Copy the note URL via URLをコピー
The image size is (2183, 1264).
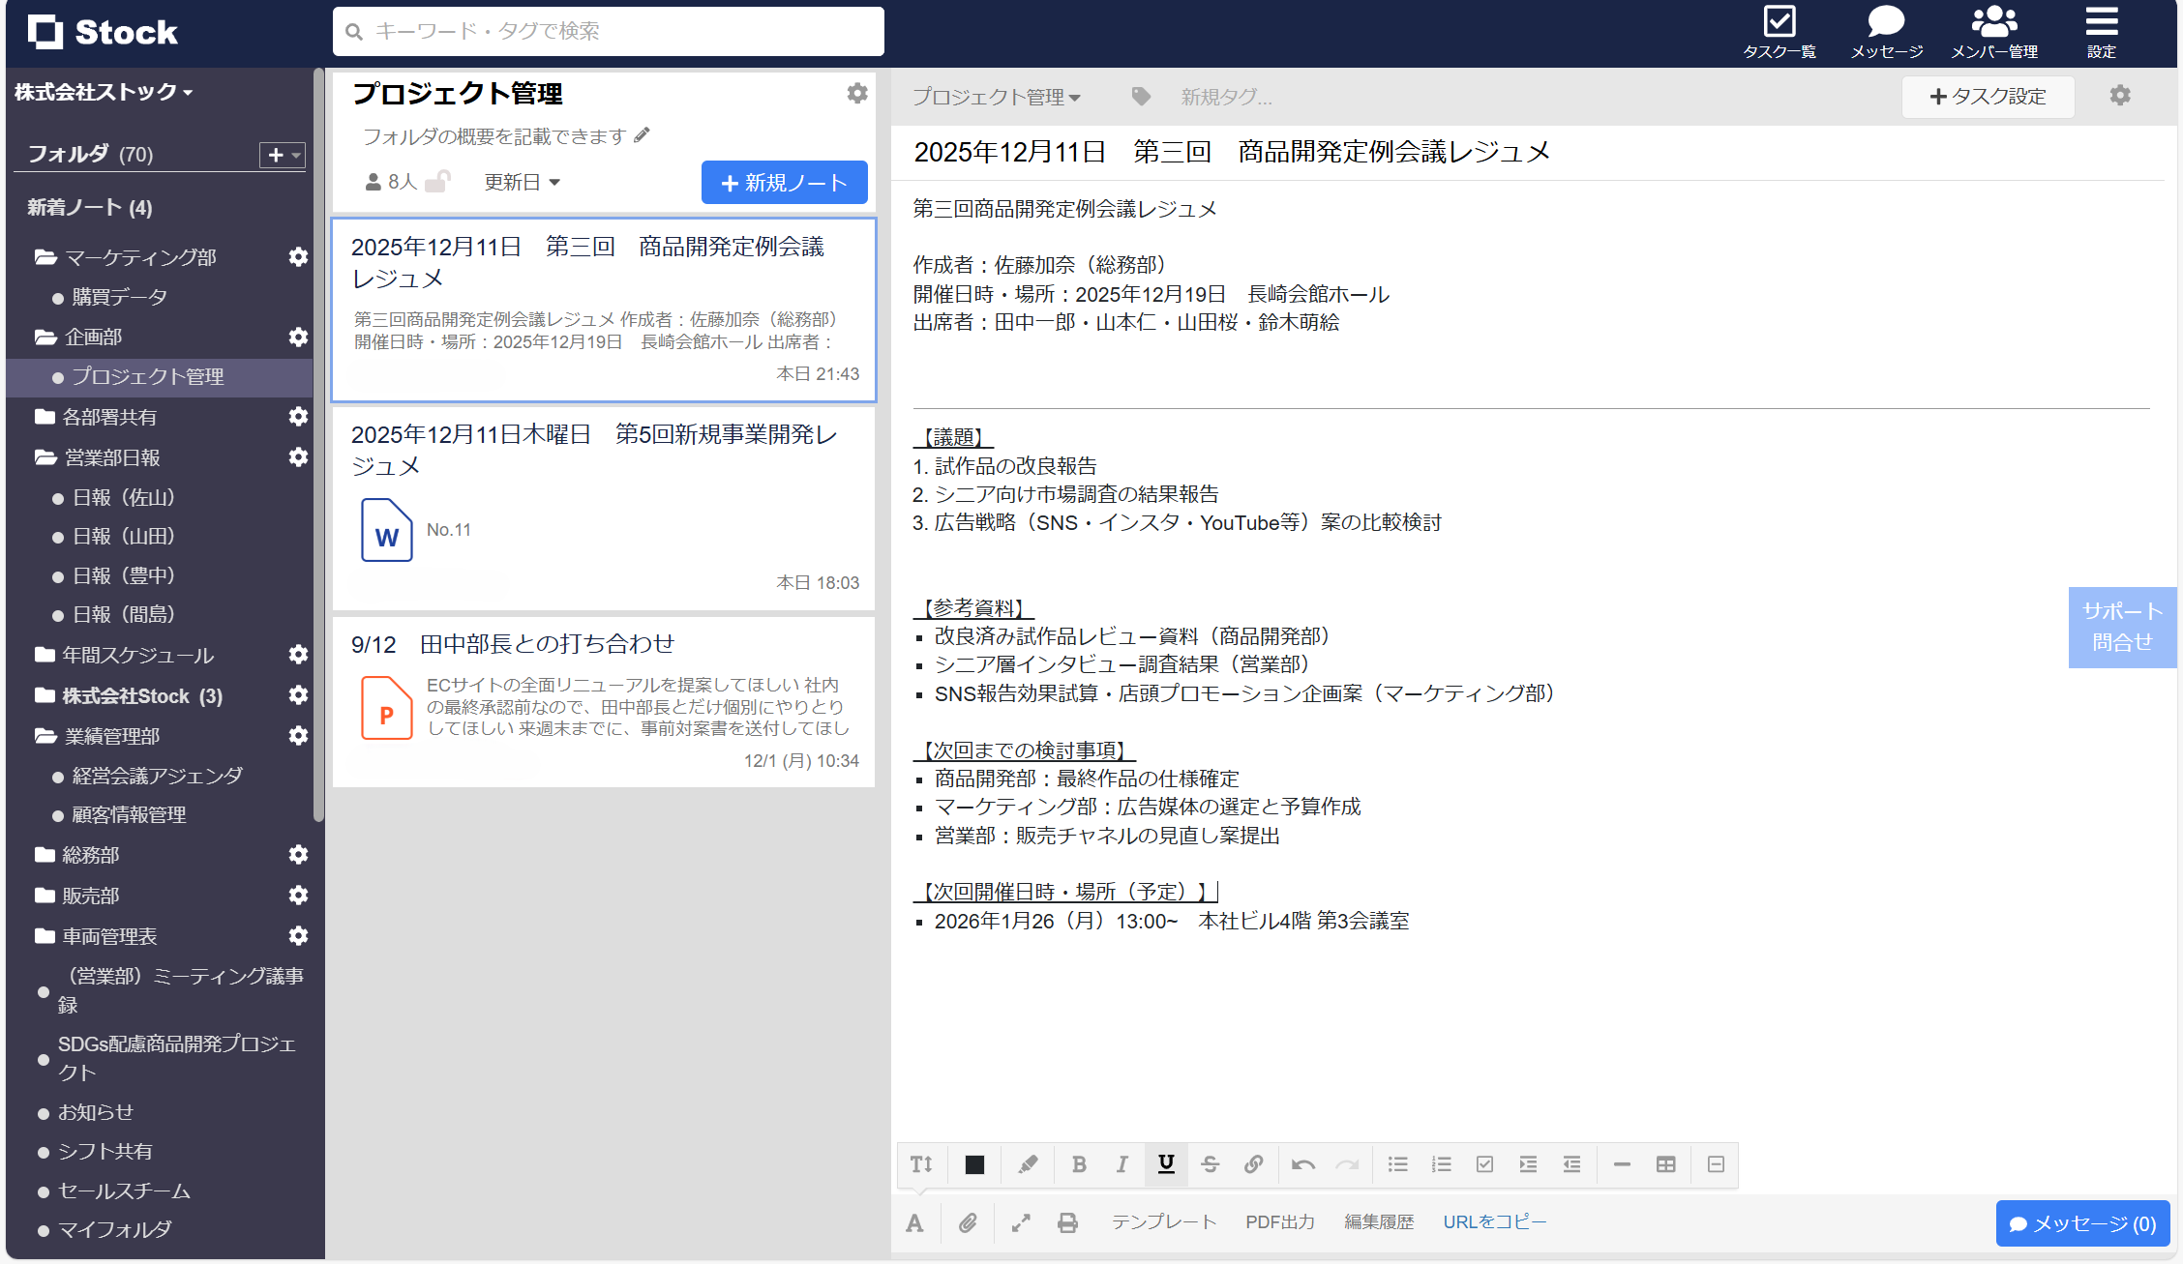click(x=1493, y=1221)
